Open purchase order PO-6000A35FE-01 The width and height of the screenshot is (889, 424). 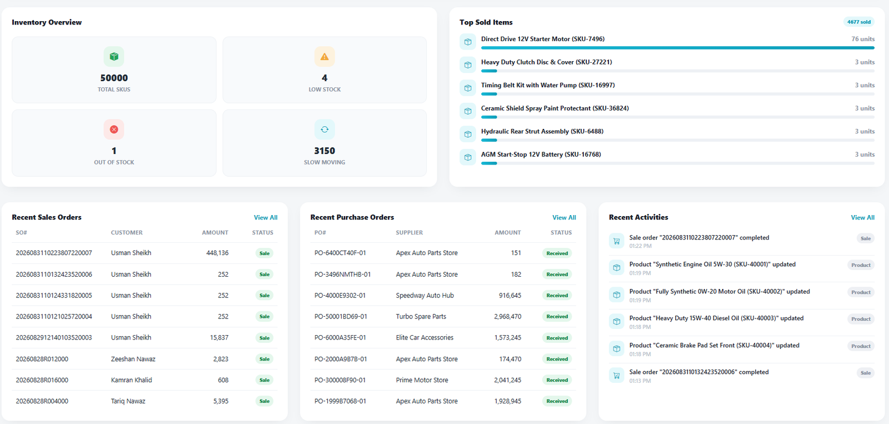coord(340,337)
